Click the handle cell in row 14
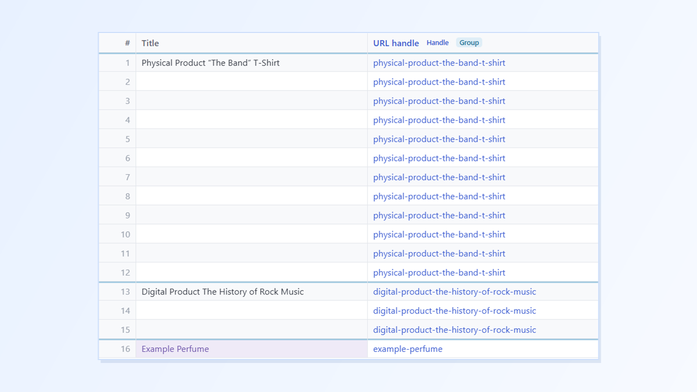Image resolution: width=697 pixels, height=392 pixels. pos(483,311)
